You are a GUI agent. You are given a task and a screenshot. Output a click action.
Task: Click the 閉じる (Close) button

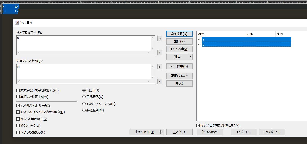click(179, 83)
